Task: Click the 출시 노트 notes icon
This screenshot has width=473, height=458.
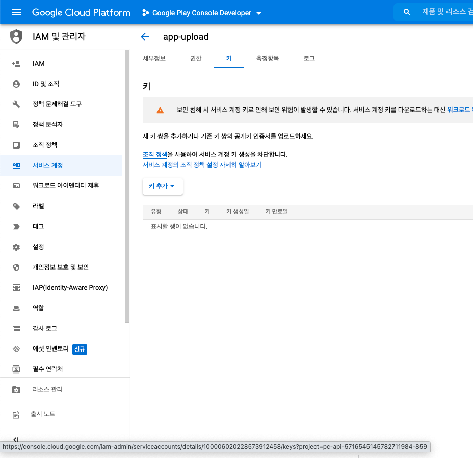Action: pos(16,415)
